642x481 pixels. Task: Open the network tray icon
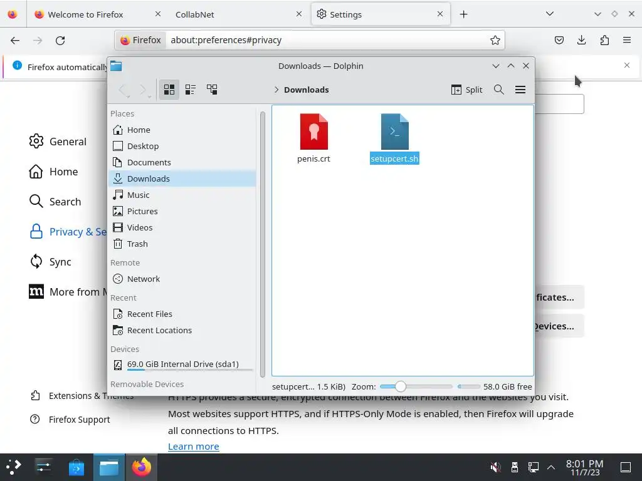coord(533,467)
